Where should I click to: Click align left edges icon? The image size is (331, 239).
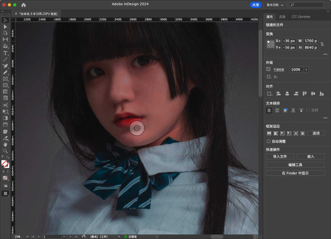279,94
